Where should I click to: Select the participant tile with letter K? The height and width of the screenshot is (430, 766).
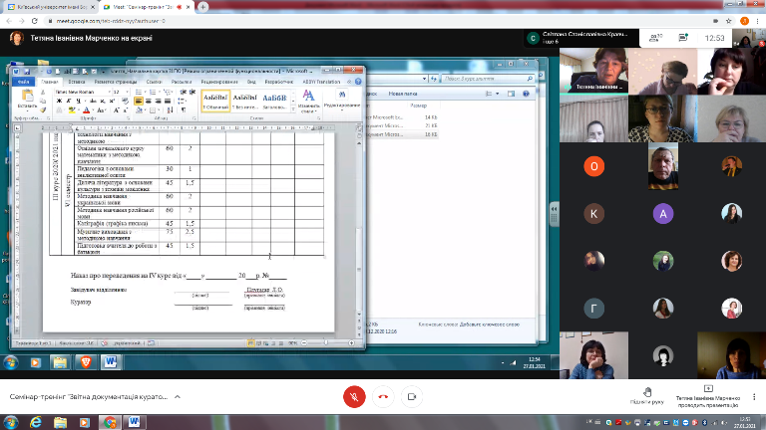pyautogui.click(x=593, y=213)
